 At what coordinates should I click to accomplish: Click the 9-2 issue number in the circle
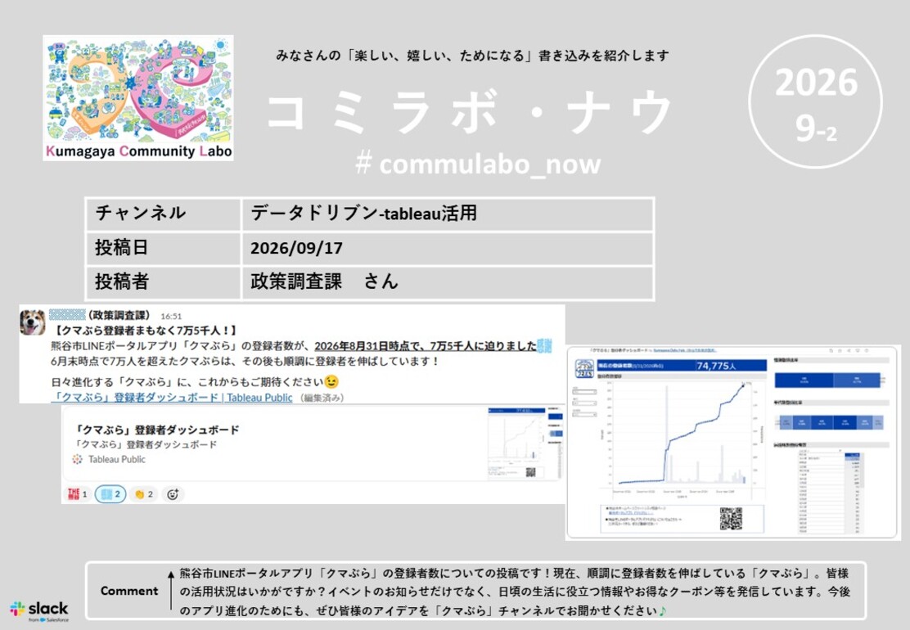tap(816, 128)
